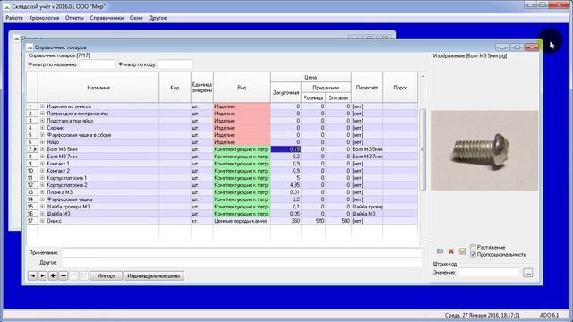Load an image with the open picture icon
Viewport: 573px width, 322px height.
tap(440, 251)
